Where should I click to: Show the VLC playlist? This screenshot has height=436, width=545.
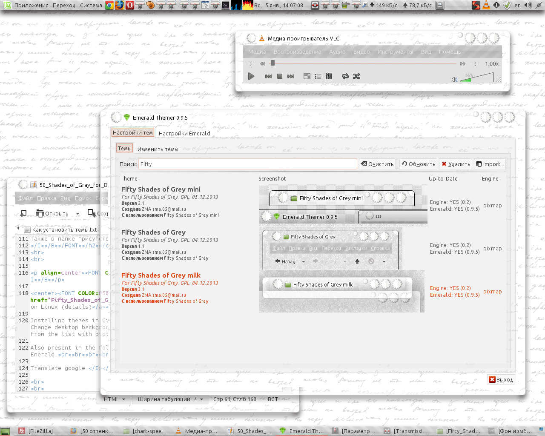tap(318, 76)
